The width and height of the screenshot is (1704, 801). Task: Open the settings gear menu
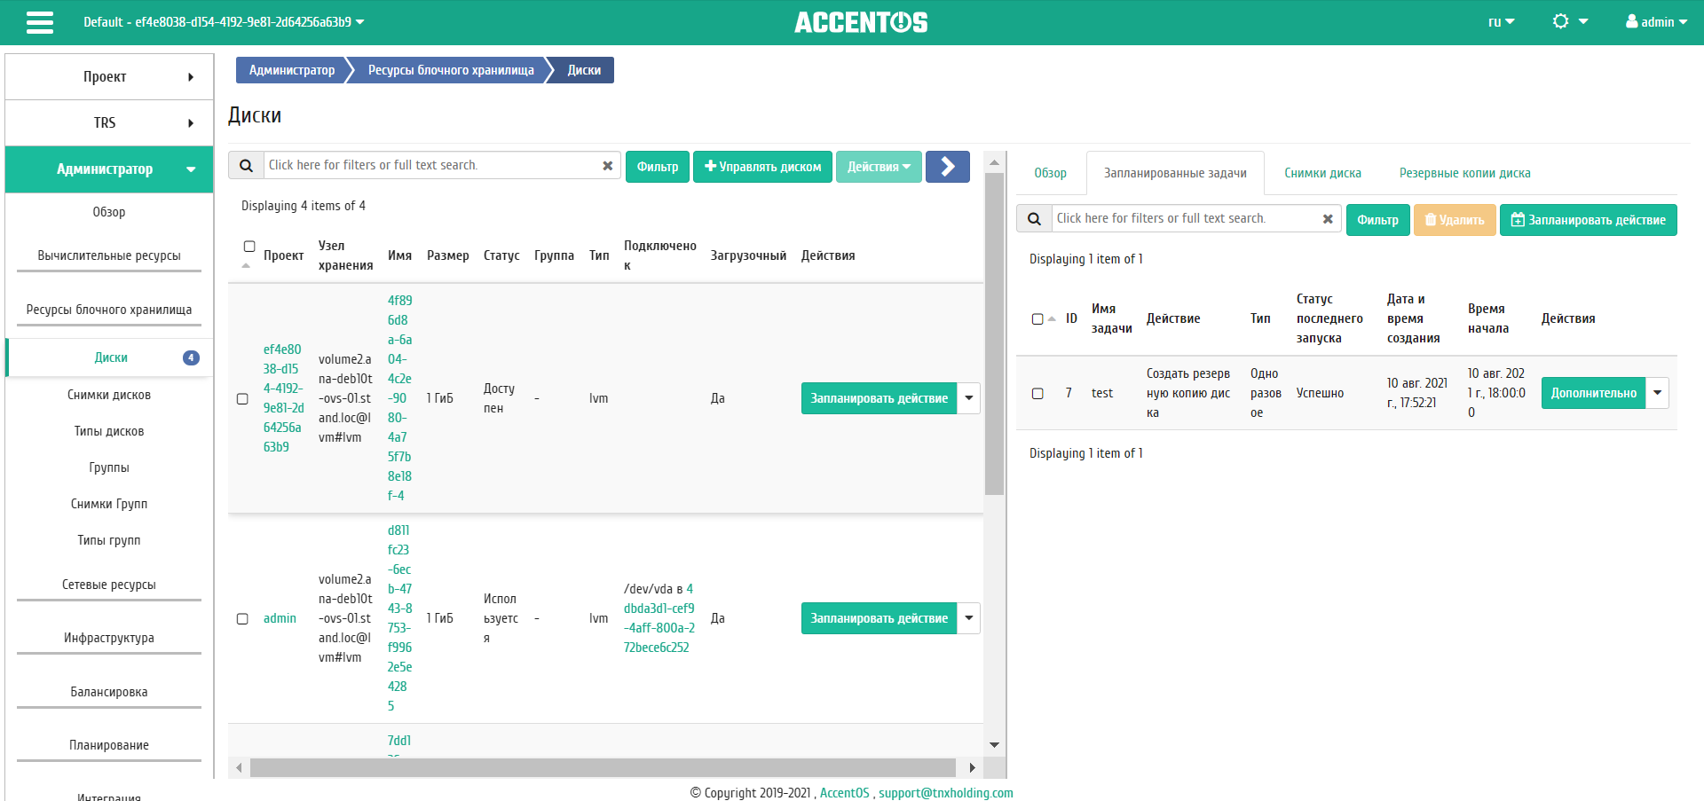(1568, 22)
